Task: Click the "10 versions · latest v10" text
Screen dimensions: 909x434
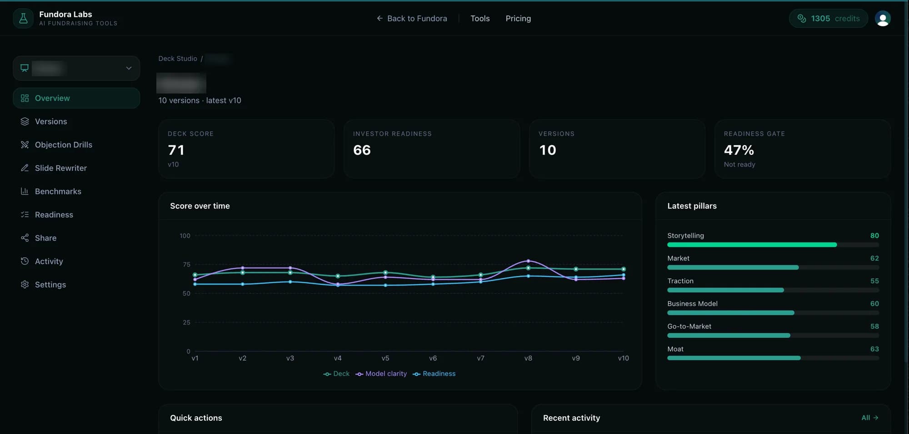Action: pos(200,100)
